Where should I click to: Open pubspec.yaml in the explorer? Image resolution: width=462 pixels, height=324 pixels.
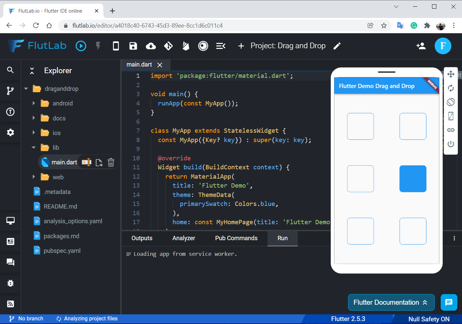coord(62,251)
